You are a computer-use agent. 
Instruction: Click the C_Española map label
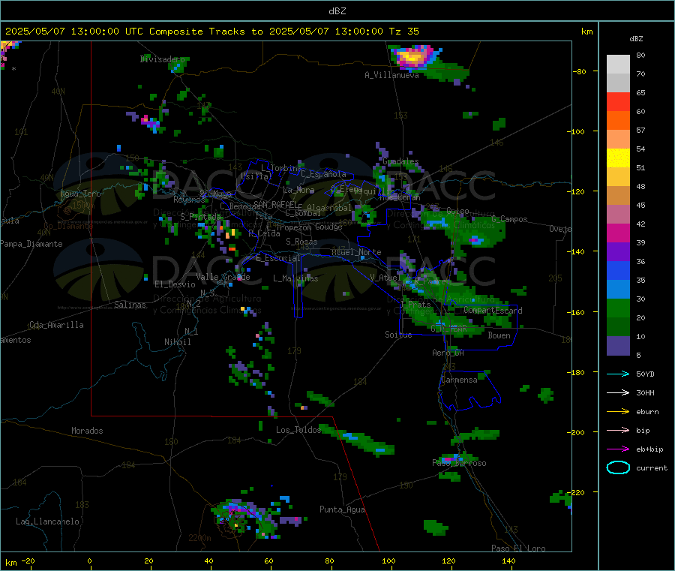323,174
